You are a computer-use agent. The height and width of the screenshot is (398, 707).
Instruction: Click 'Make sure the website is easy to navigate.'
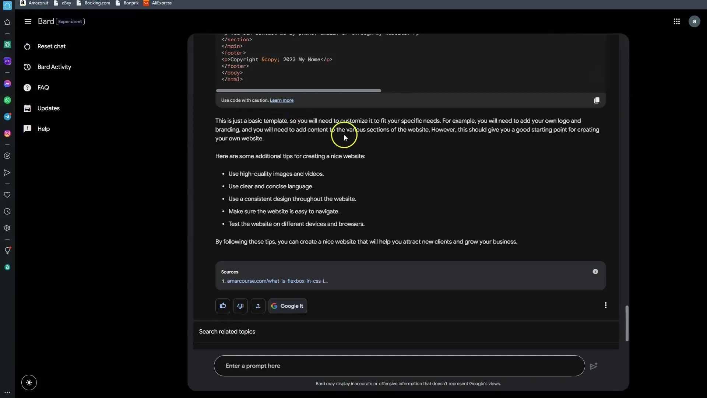(x=284, y=212)
